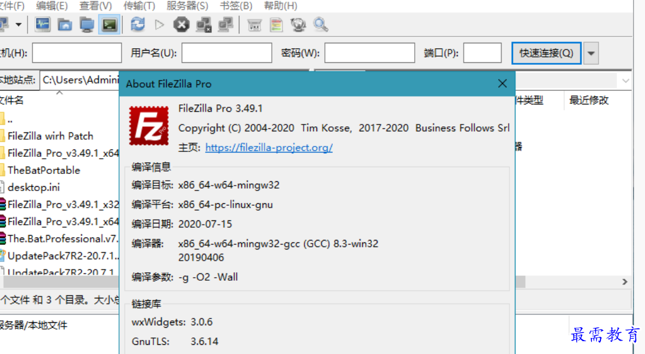Focus the 密码(W) input field

click(370, 52)
